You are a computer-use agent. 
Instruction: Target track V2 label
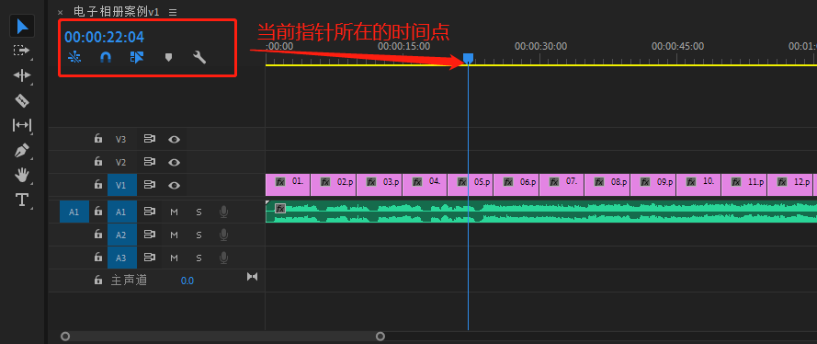point(121,162)
